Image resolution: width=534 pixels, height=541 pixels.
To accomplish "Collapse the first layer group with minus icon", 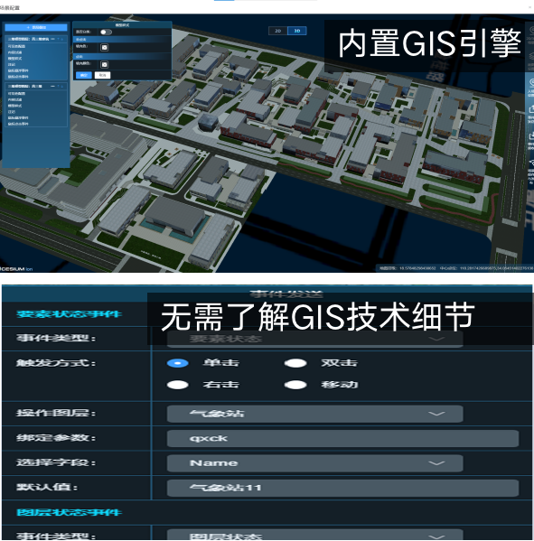I will coord(52,39).
